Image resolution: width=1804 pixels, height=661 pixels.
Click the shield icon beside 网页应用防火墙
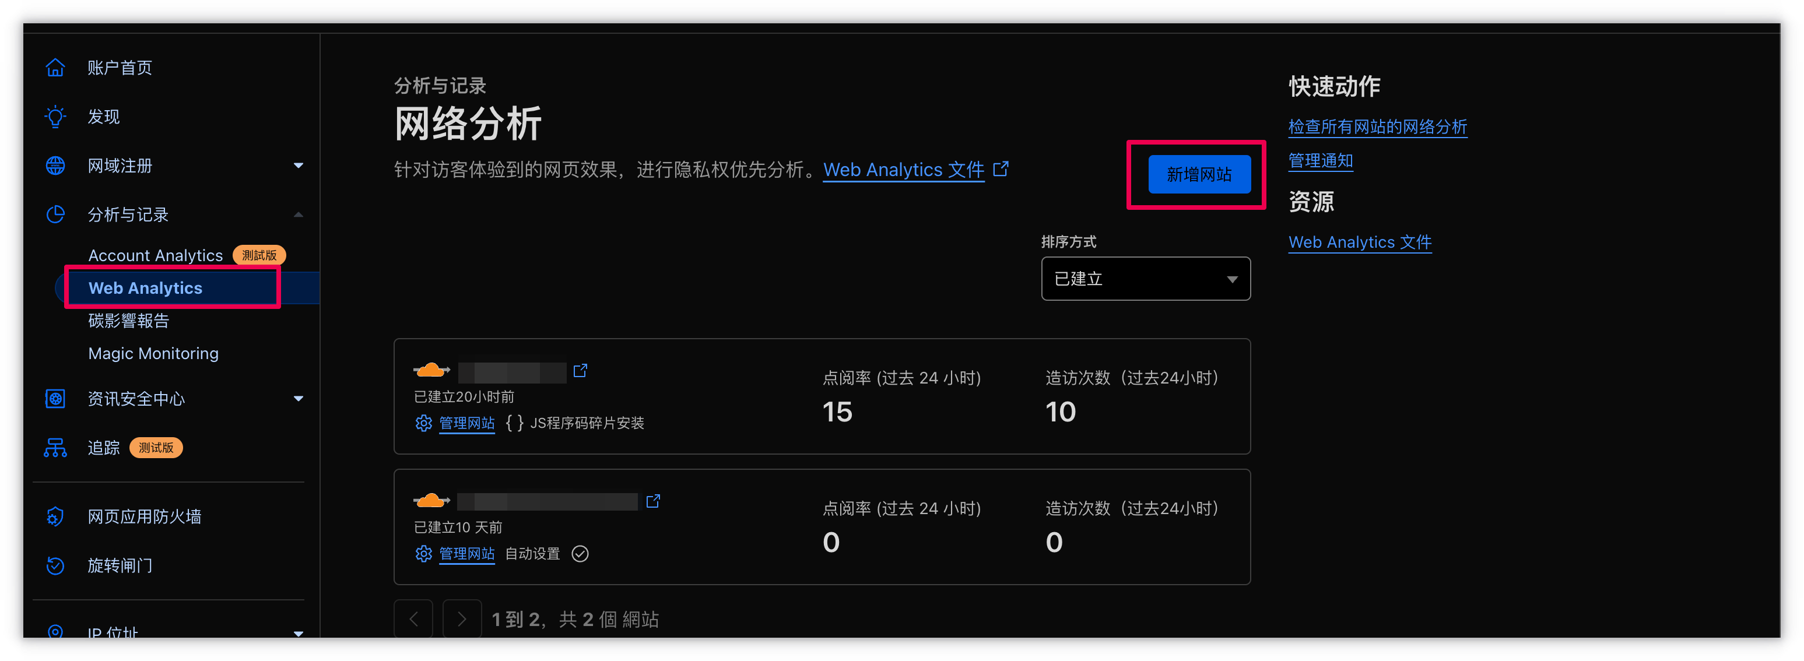click(55, 517)
